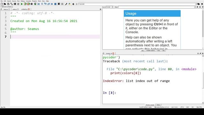Open the Tools menu

coord(39,1)
